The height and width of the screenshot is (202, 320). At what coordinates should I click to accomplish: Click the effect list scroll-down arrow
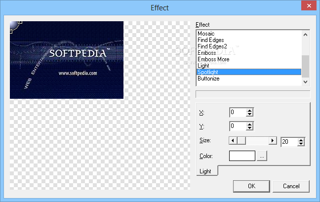[305, 82]
